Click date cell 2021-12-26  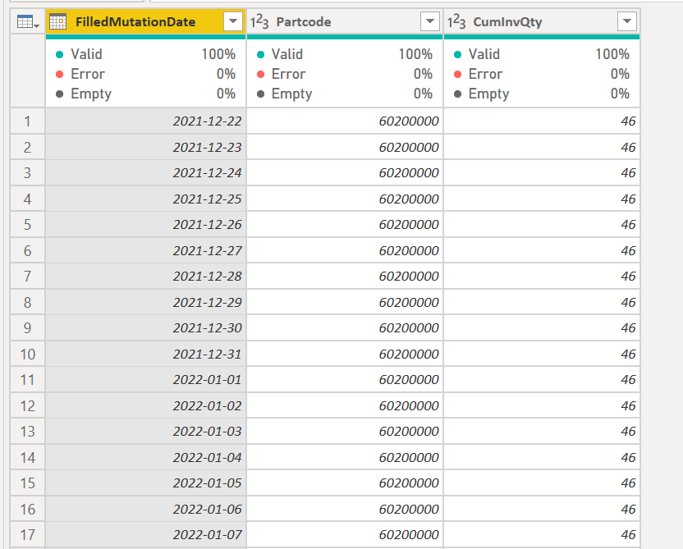click(x=146, y=225)
